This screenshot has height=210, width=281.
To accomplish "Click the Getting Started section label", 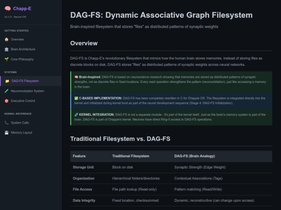I will pyautogui.click(x=17, y=31).
